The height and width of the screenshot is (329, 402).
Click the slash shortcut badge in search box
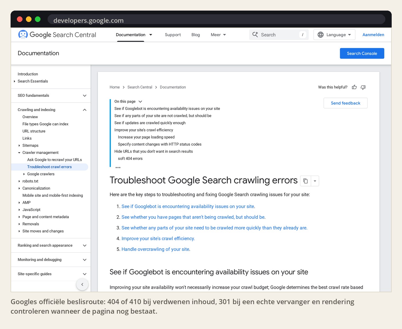click(x=303, y=35)
